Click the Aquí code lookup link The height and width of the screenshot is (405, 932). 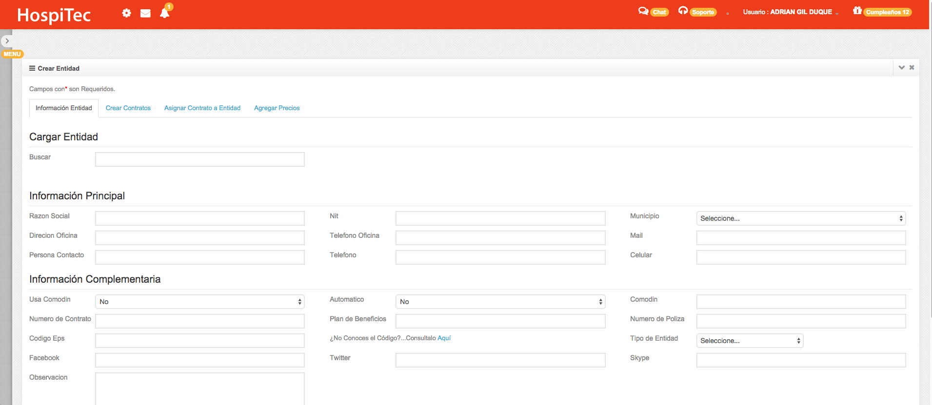pos(444,338)
